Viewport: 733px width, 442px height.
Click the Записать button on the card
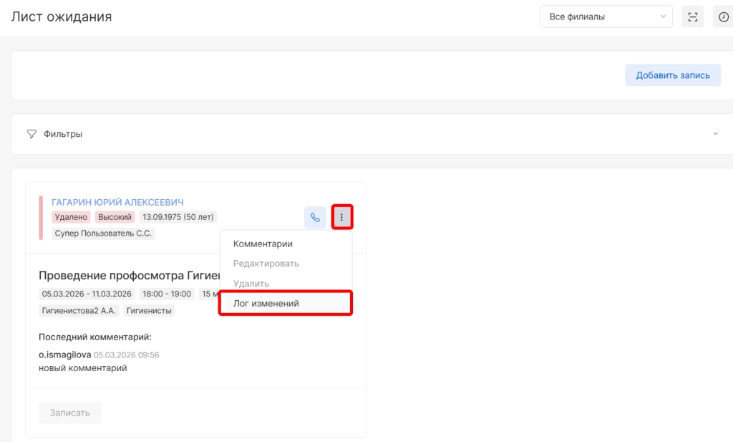(70, 413)
